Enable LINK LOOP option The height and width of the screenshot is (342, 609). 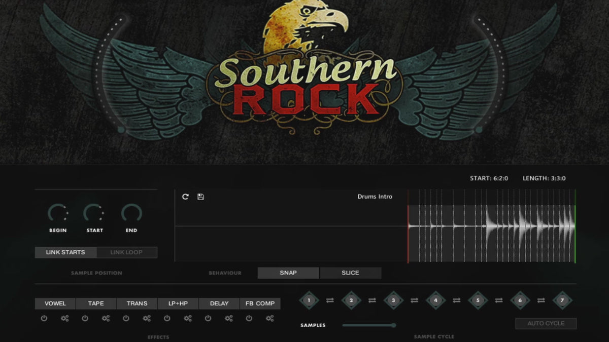[x=126, y=252]
